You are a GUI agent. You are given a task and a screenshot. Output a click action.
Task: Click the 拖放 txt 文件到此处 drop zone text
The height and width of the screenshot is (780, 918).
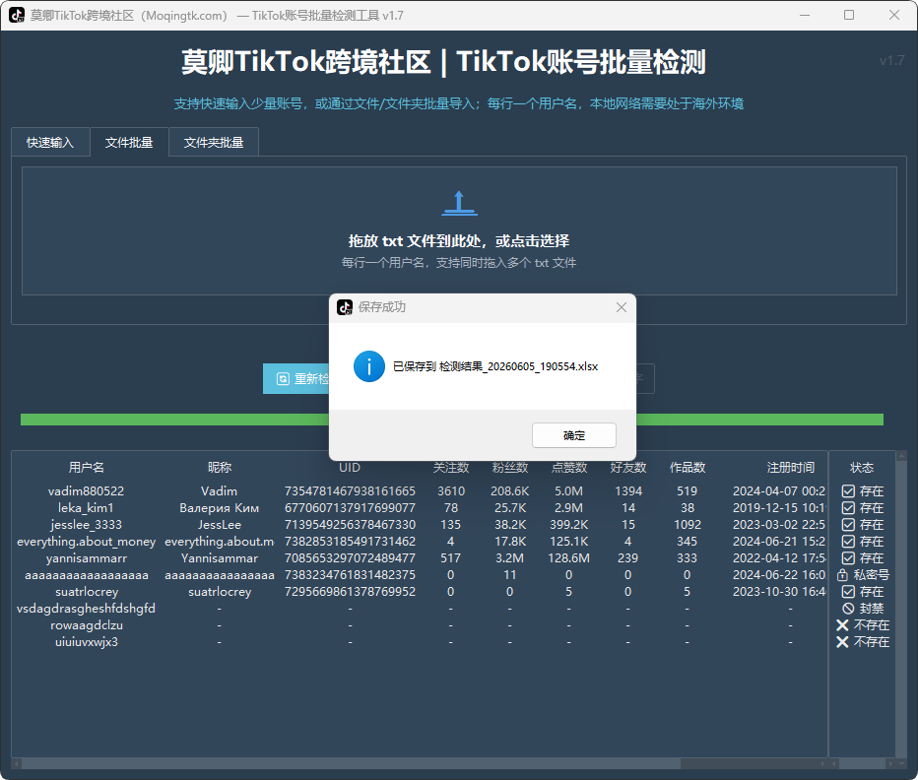click(x=459, y=240)
